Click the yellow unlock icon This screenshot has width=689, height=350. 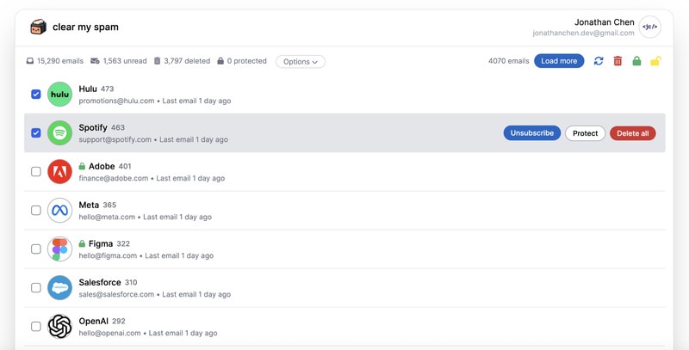(655, 61)
